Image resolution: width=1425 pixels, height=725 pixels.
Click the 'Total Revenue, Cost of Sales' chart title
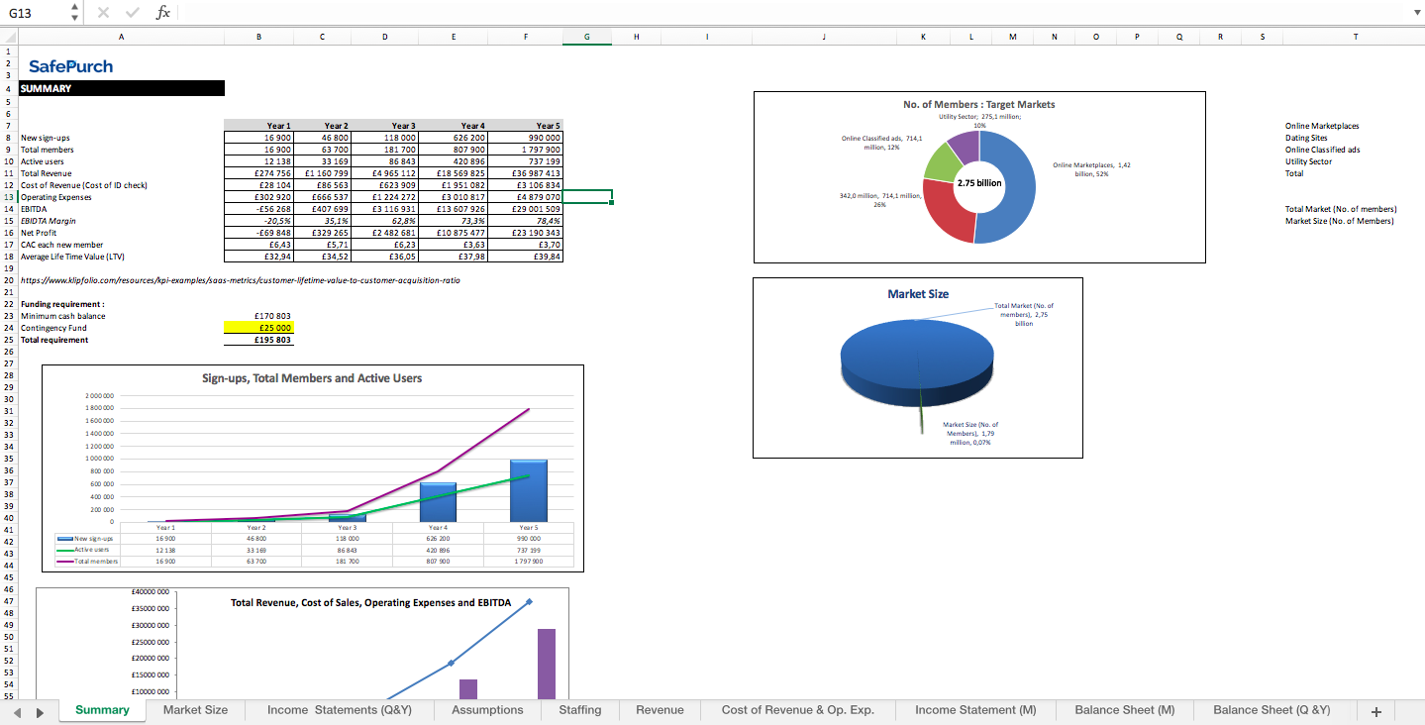click(370, 602)
